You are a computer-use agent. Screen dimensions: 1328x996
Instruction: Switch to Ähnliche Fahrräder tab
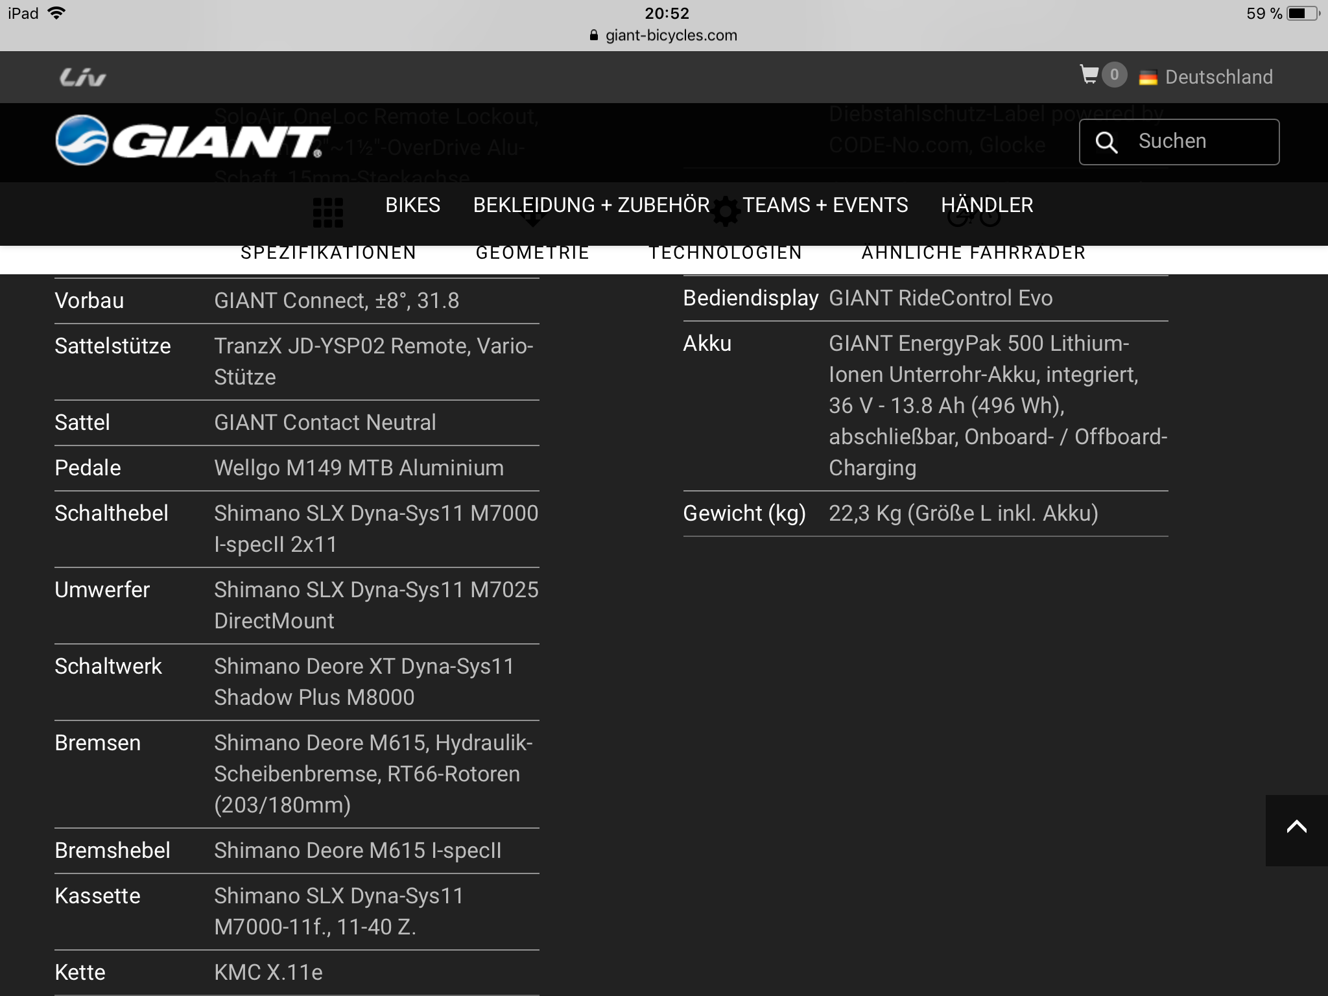[x=973, y=253]
